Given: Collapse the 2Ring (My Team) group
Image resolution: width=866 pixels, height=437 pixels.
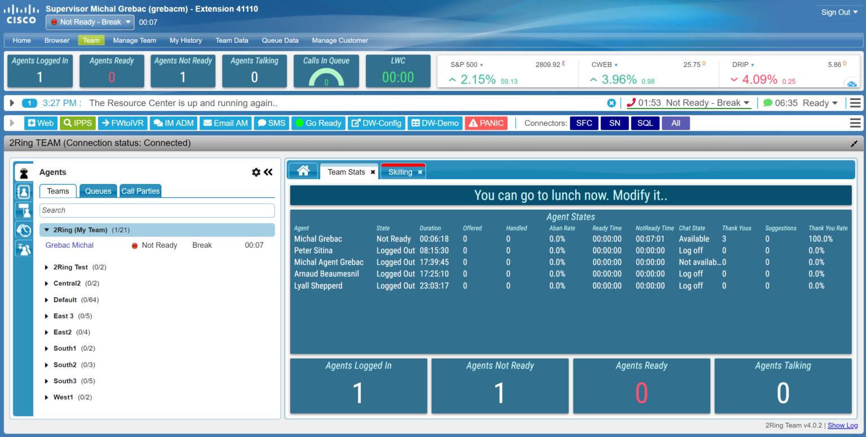Looking at the screenshot, I should coord(47,229).
